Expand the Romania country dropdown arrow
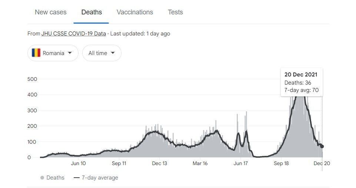The image size is (356, 188). [70, 53]
